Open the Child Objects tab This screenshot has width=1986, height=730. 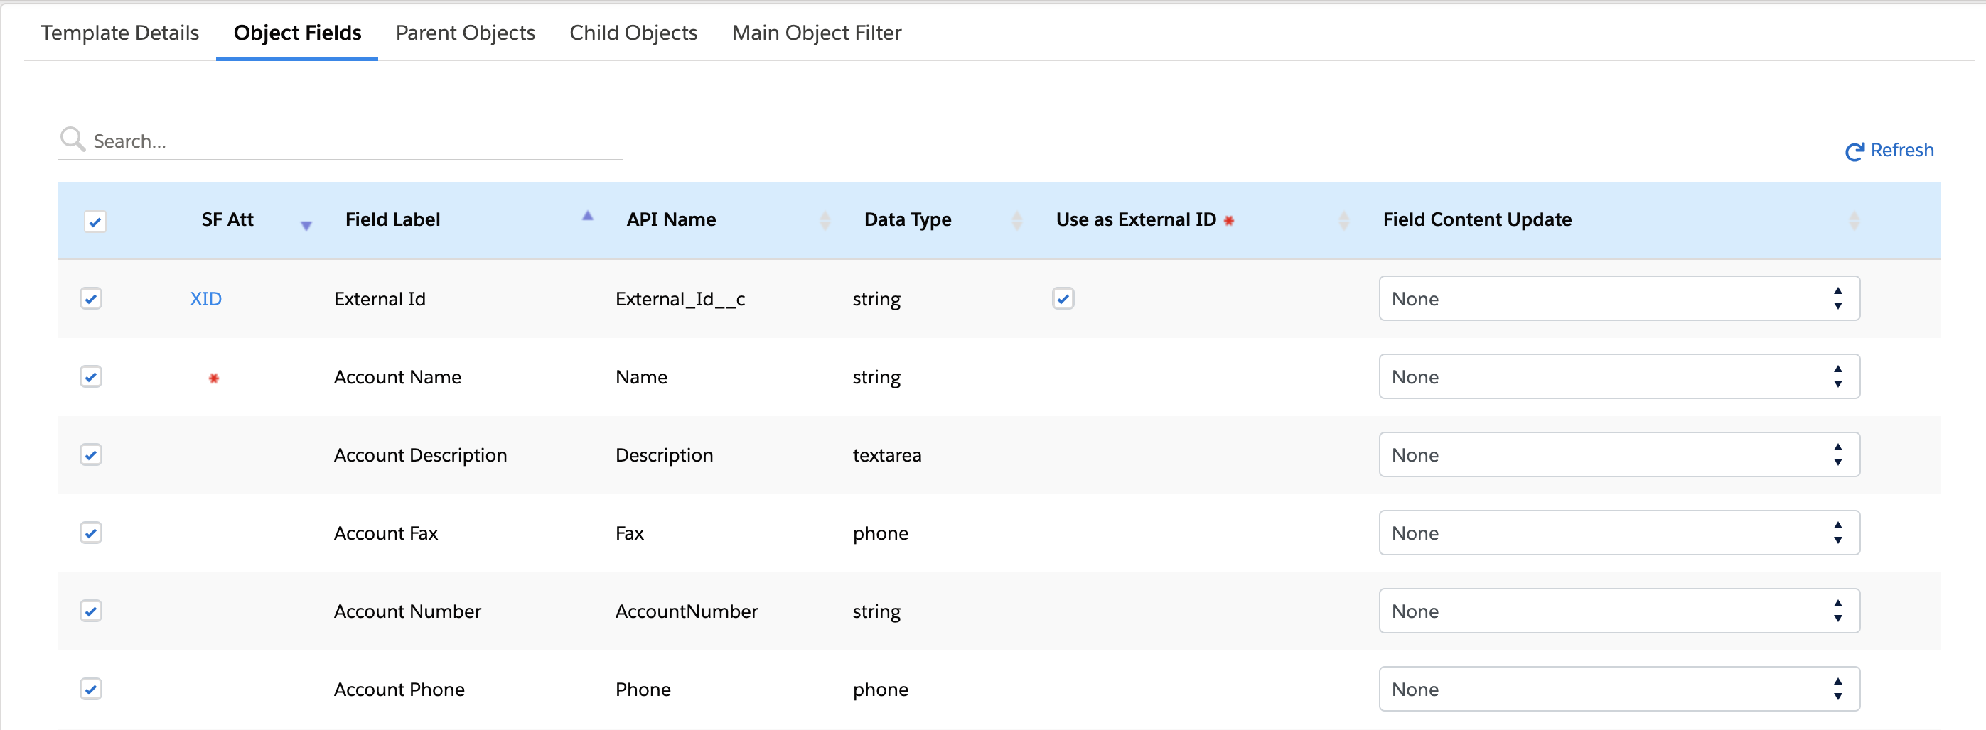click(633, 33)
